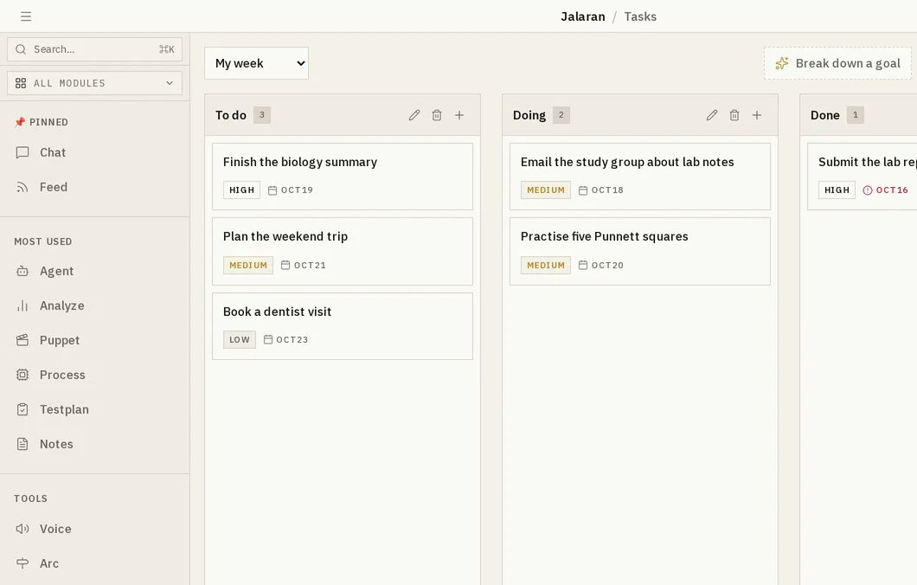
Task: Delete the To do column via trash icon
Action: (437, 115)
